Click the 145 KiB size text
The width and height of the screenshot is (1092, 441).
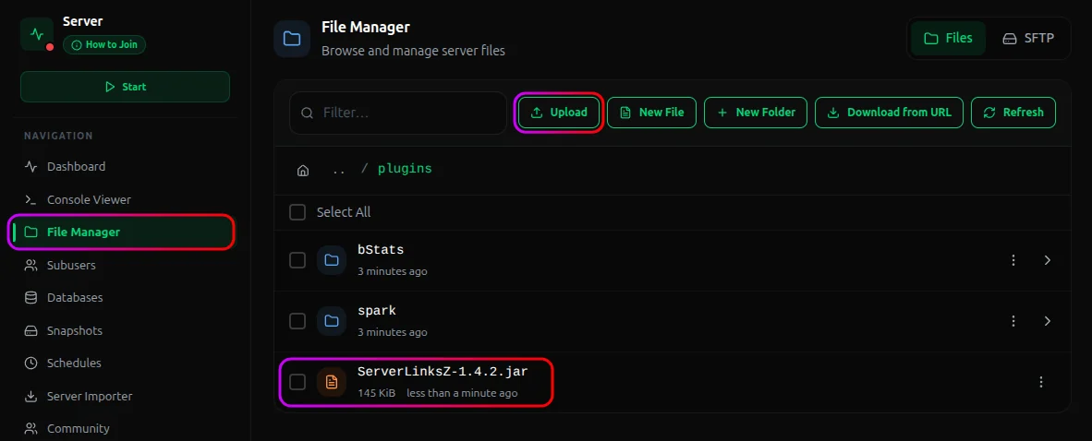(x=377, y=393)
